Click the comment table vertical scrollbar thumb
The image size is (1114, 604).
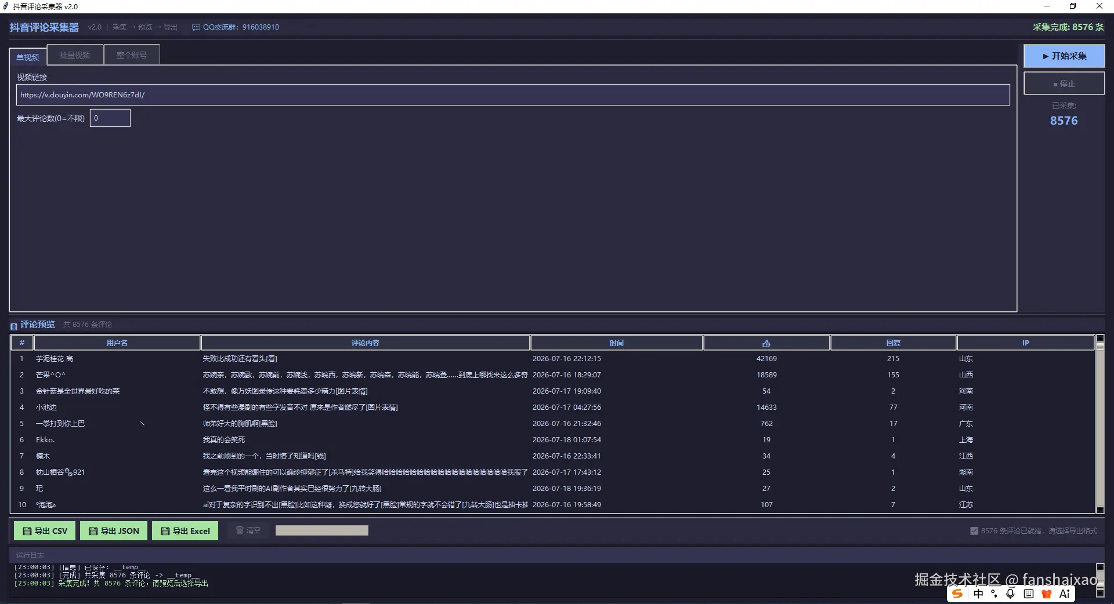1100,346
